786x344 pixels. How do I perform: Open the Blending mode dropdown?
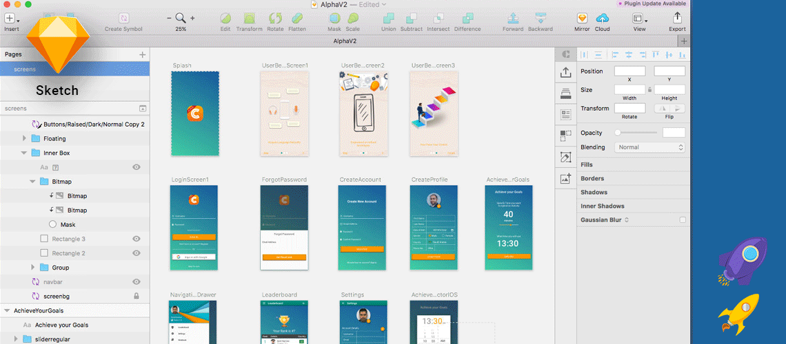[650, 147]
